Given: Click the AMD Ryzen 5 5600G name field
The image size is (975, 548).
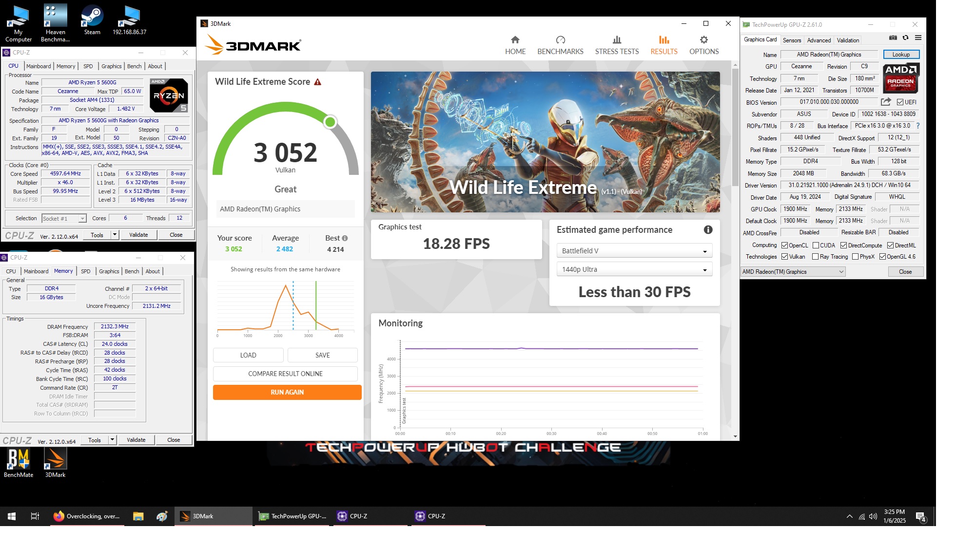Looking at the screenshot, I should coord(92,82).
